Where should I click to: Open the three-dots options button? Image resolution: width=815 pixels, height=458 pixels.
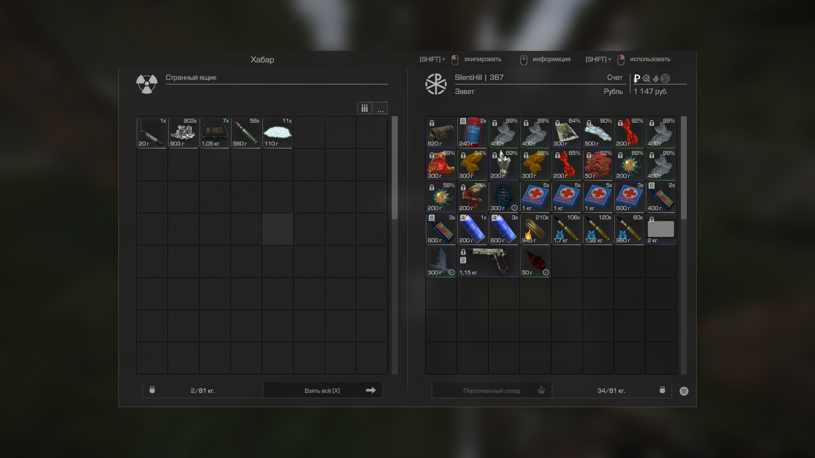click(380, 108)
